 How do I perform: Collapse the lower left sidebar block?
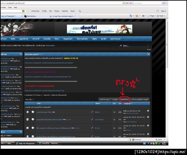pyautogui.click(x=21, y=132)
